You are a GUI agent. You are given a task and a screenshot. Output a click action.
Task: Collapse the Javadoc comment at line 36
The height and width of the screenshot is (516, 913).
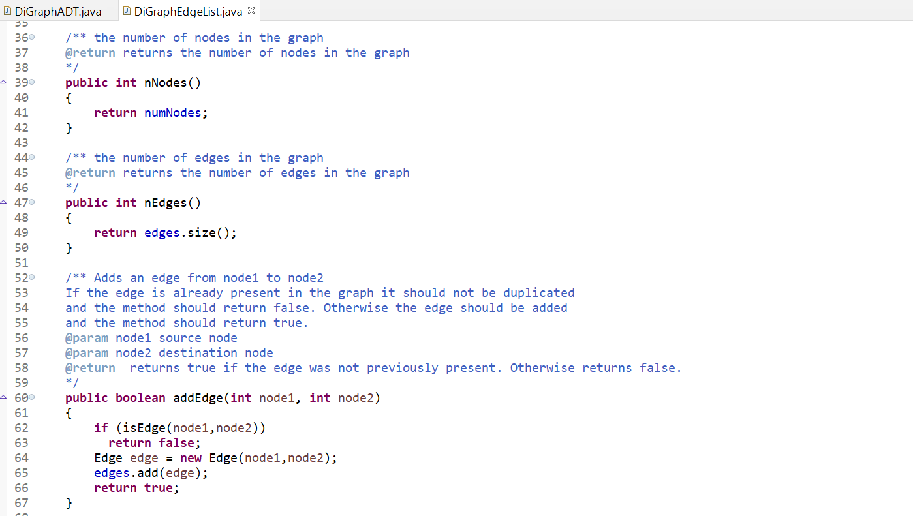pyautogui.click(x=31, y=37)
